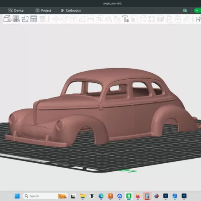201x201 pixels.
Task: Open the Windows Start menu
Action: click(x=17, y=196)
